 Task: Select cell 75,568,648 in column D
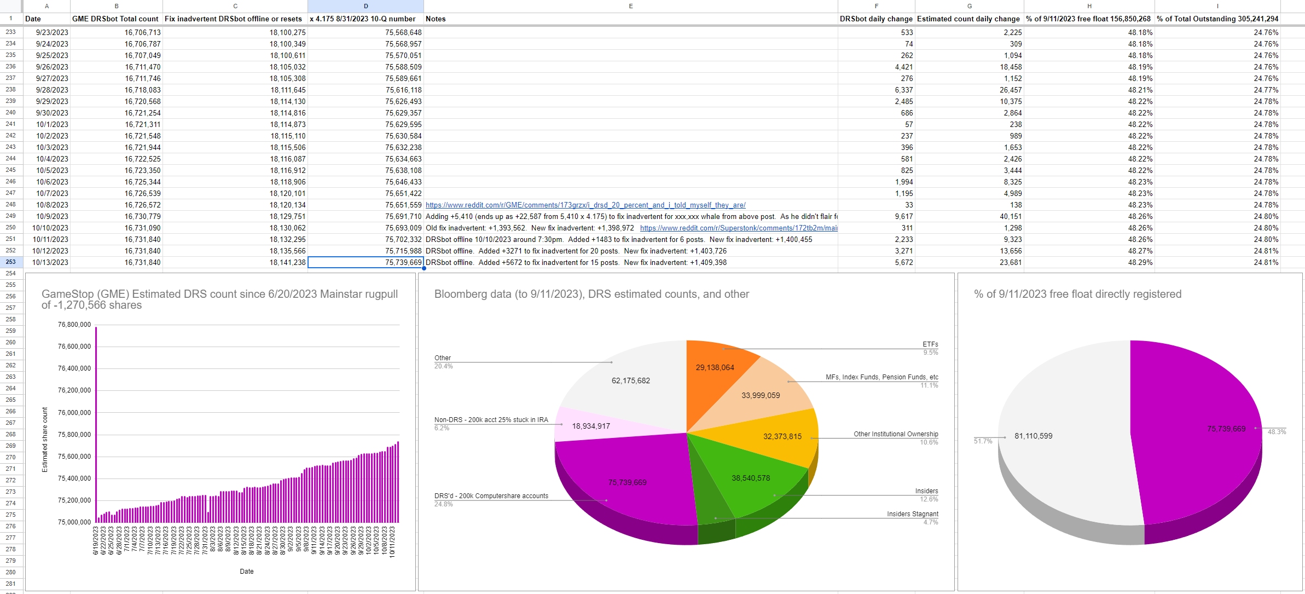tap(366, 32)
